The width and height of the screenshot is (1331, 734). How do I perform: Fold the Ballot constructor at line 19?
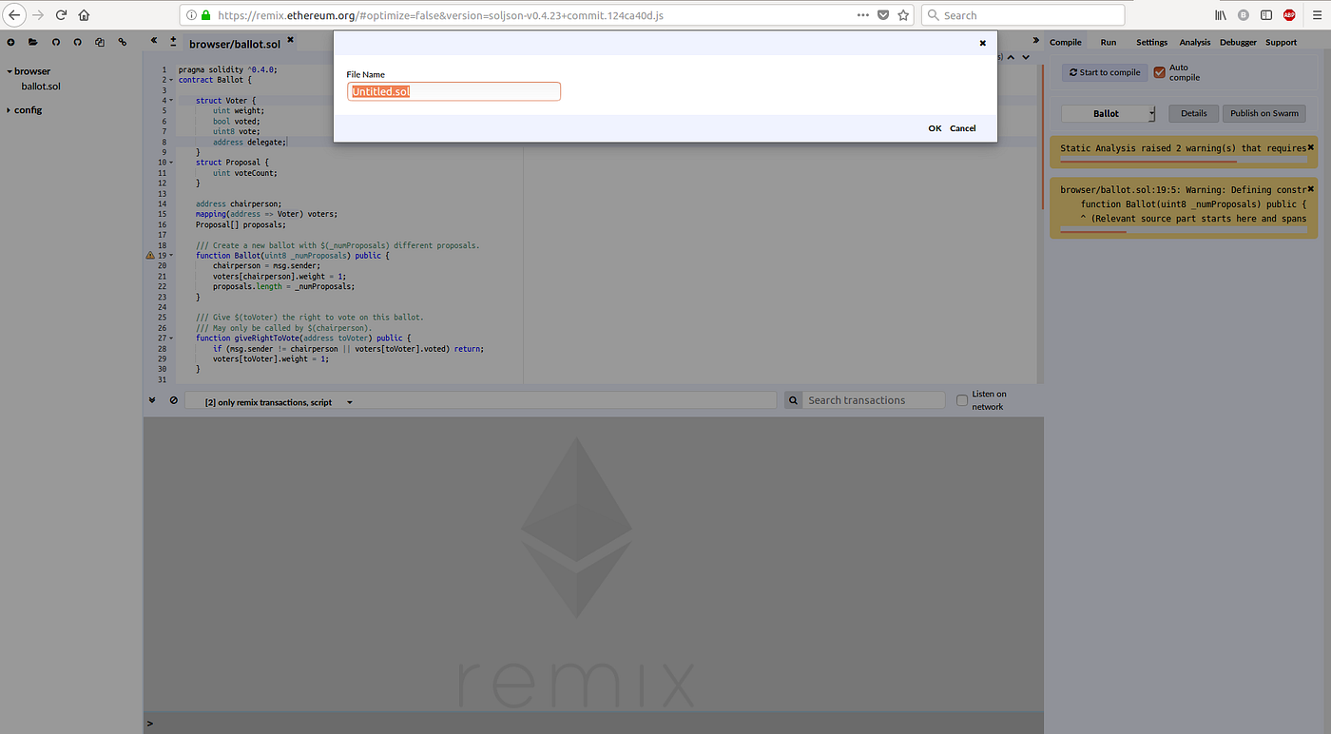171,256
